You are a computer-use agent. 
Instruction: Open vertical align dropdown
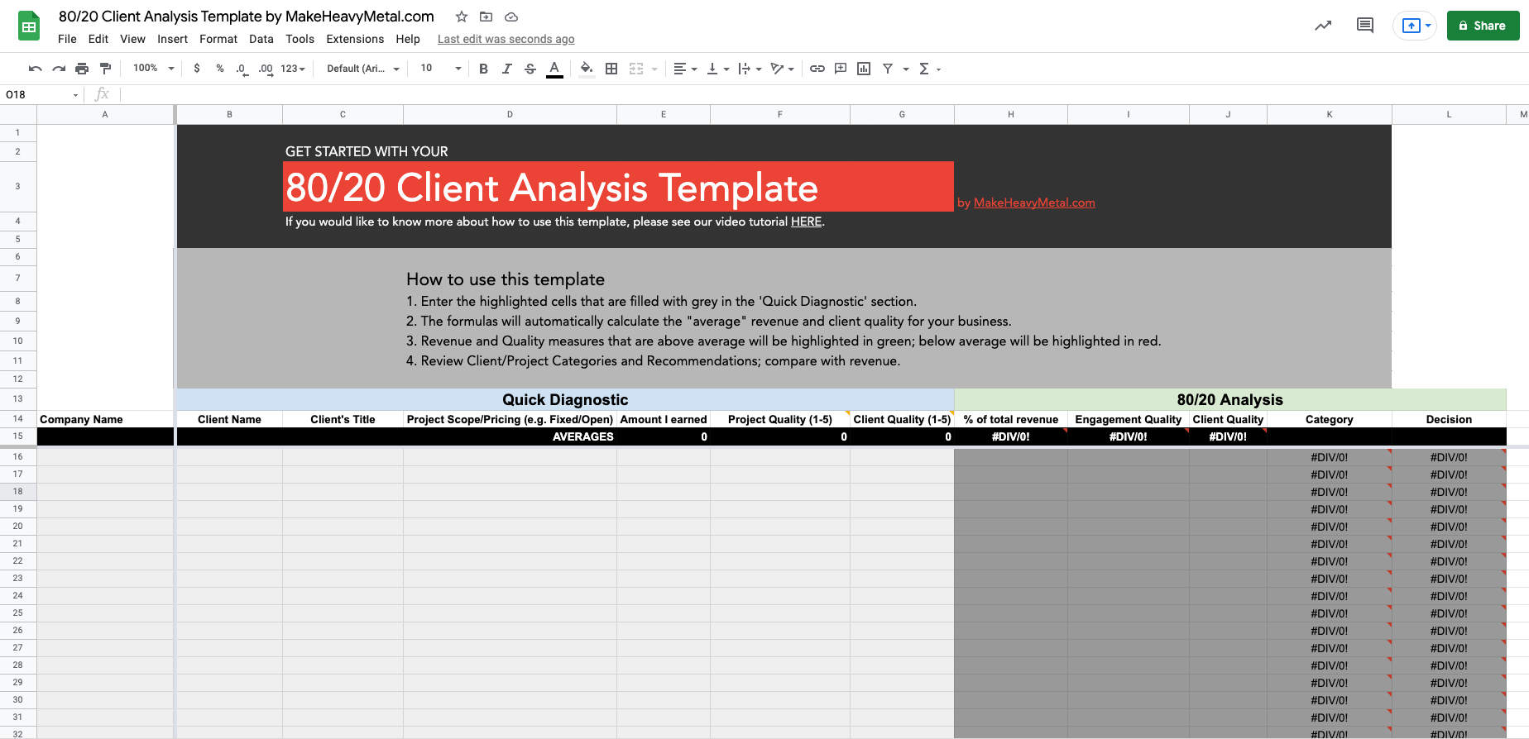(717, 69)
